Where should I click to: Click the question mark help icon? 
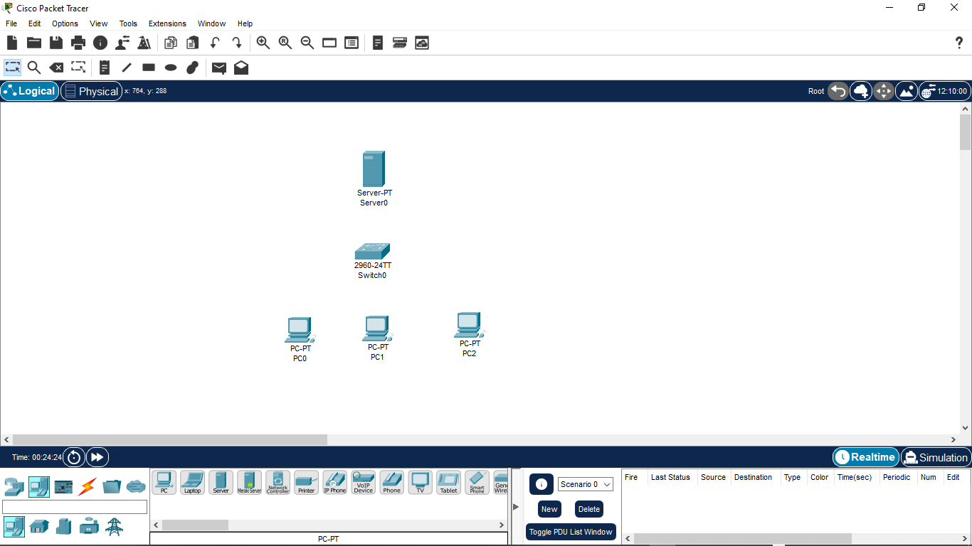pyautogui.click(x=959, y=43)
